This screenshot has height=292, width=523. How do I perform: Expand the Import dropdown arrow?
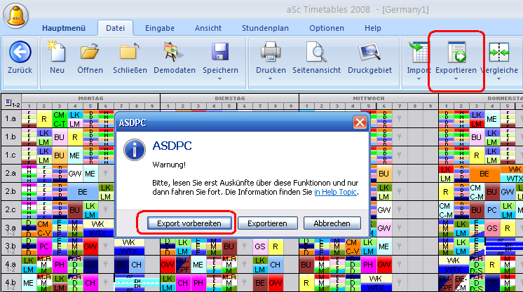pyautogui.click(x=419, y=79)
